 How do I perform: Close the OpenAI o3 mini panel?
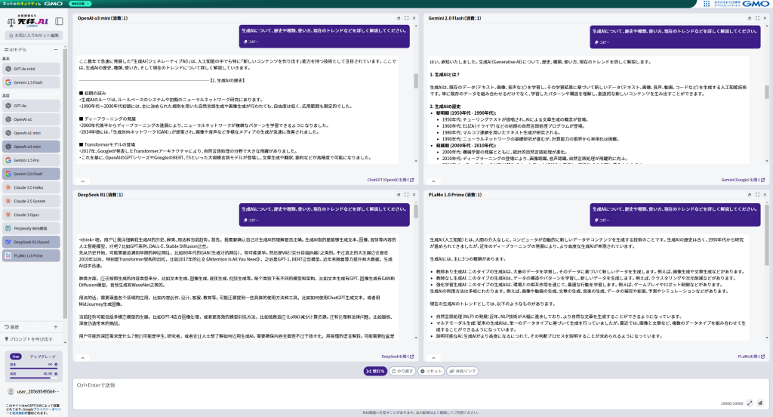click(414, 18)
